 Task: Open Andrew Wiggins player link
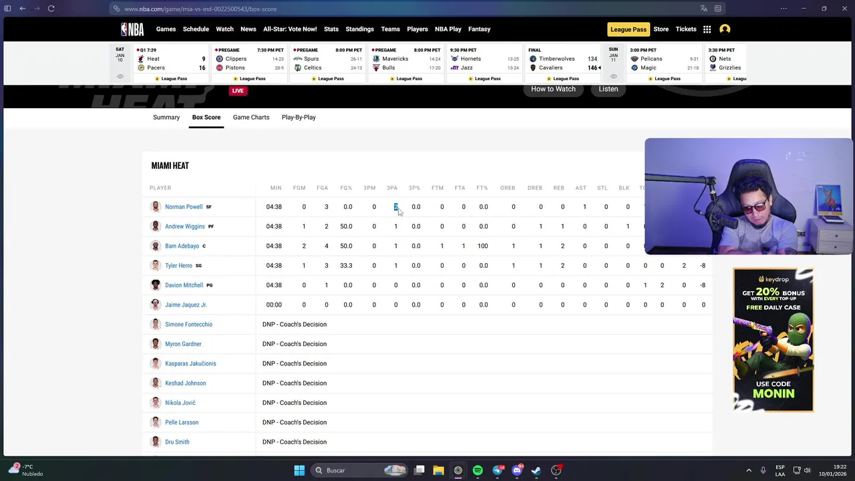[185, 226]
